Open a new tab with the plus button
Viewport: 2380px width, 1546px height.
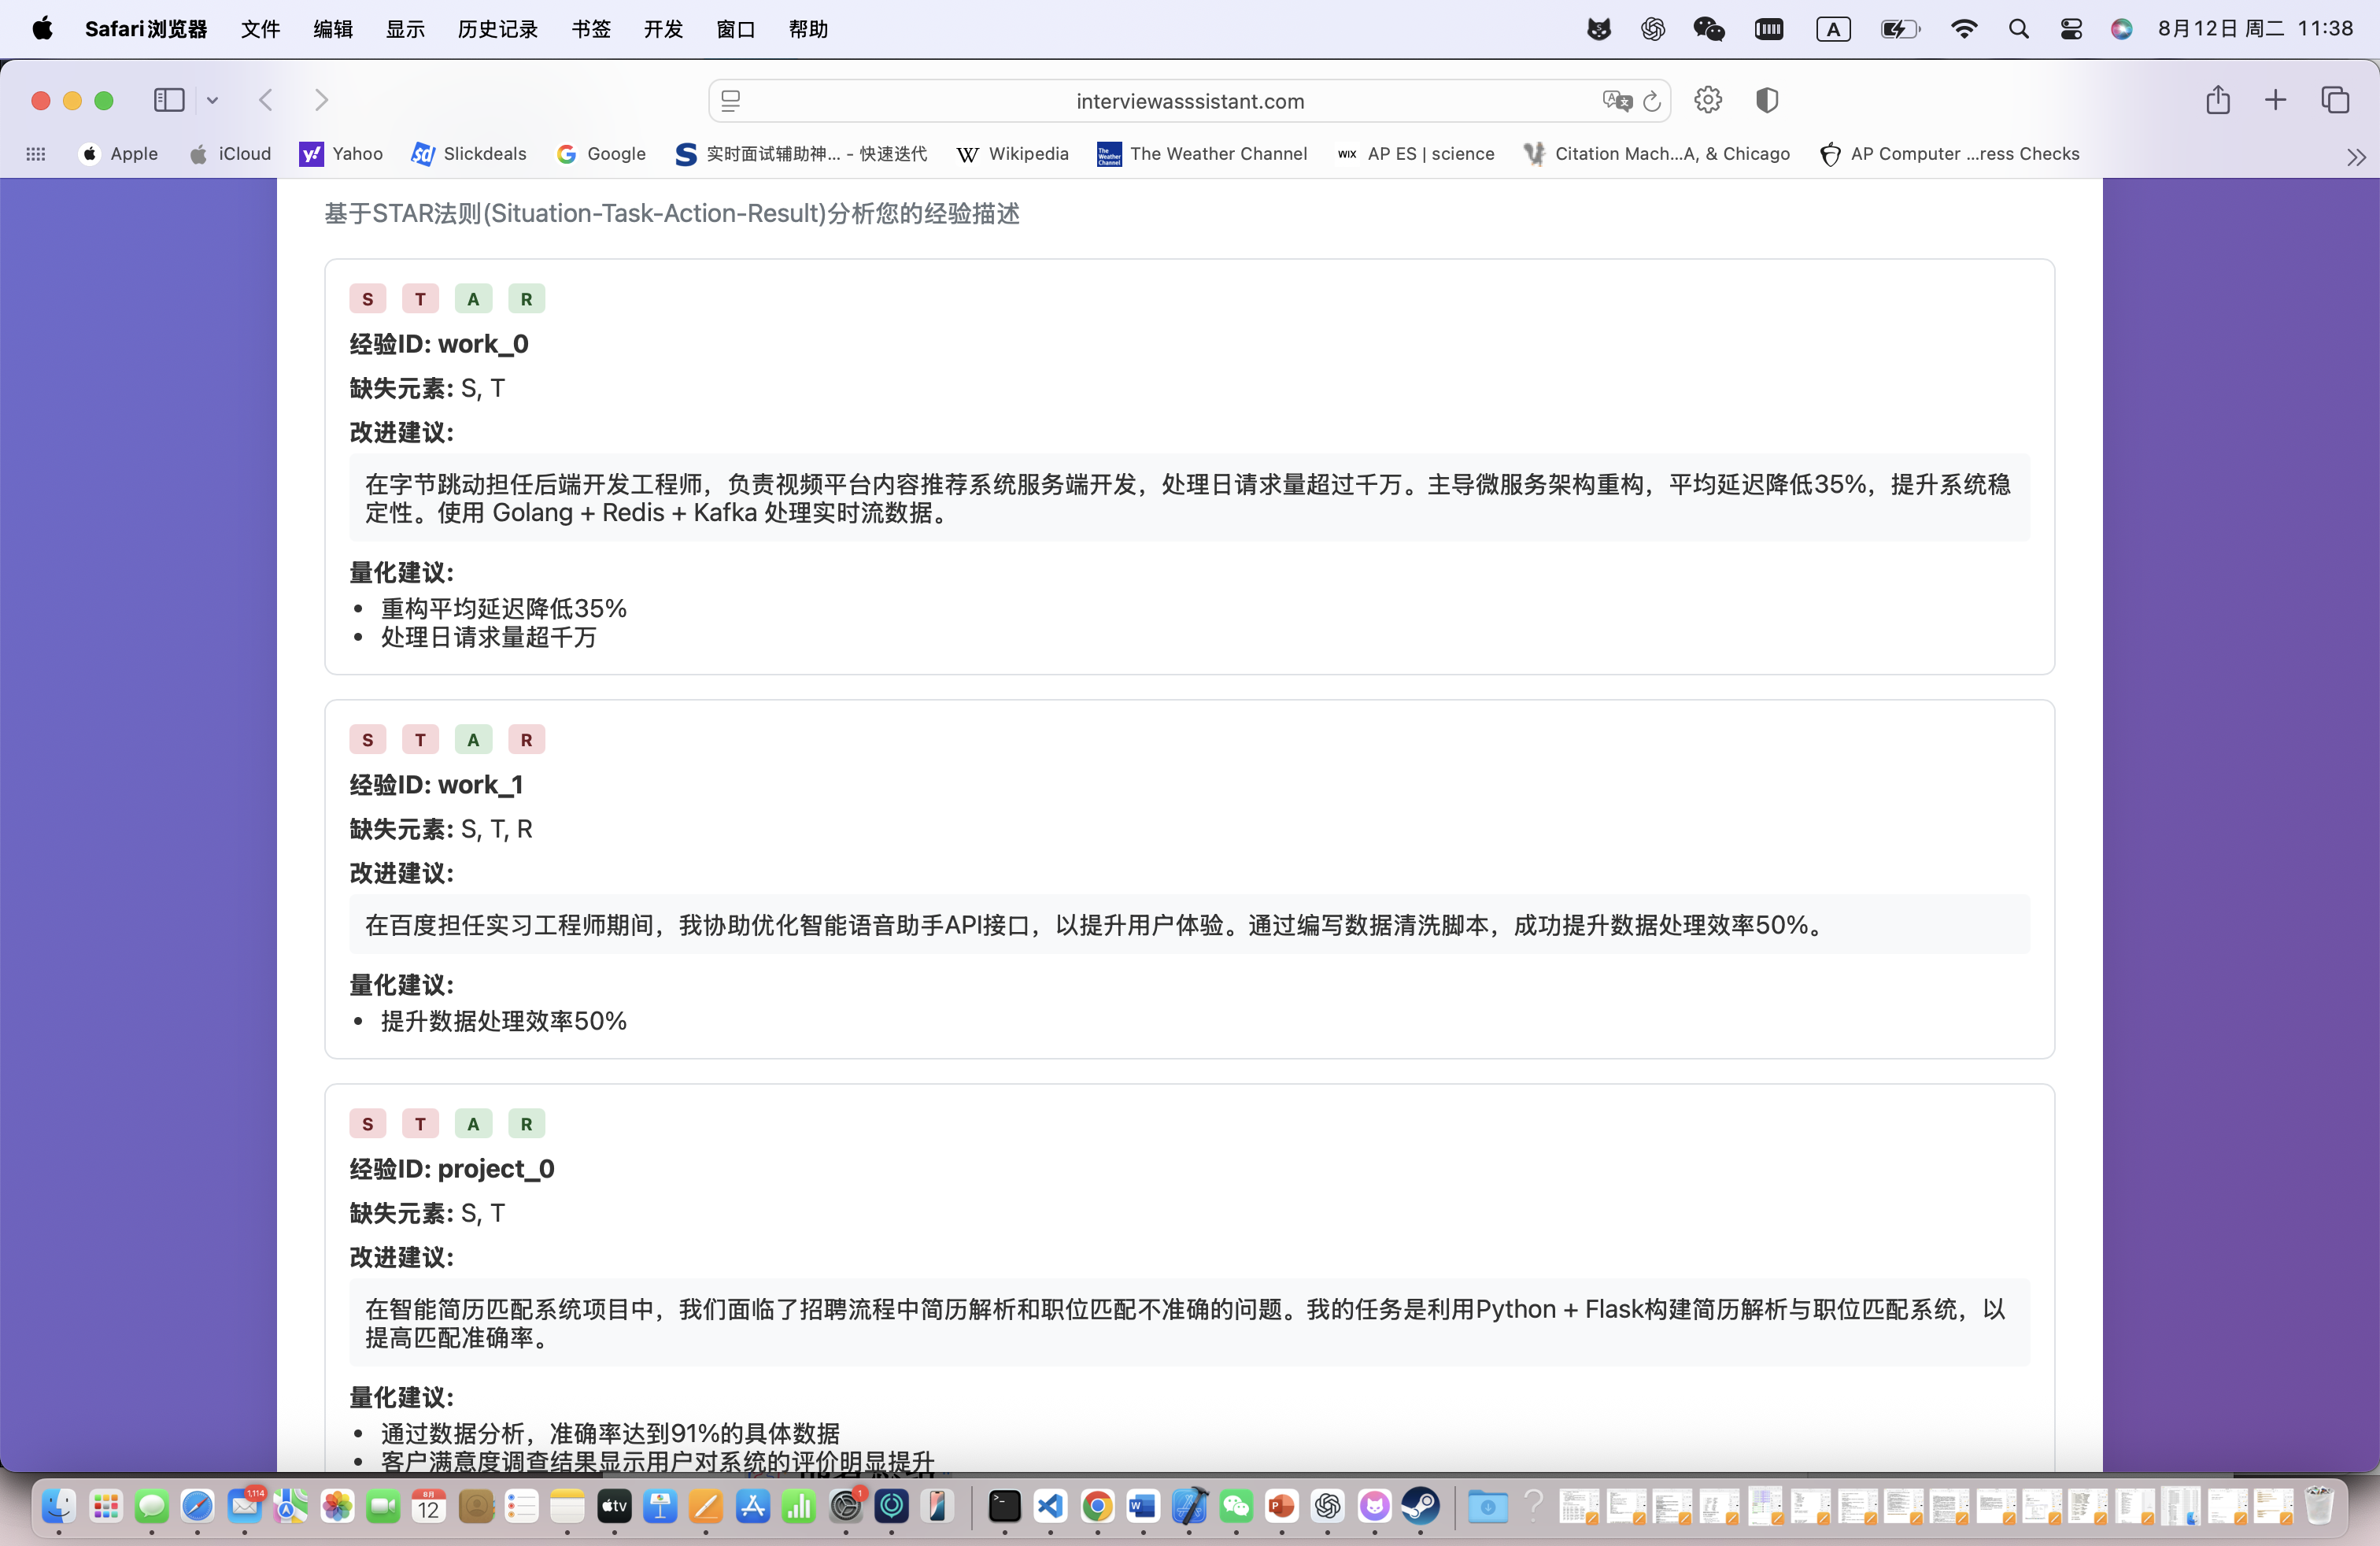coord(2275,100)
